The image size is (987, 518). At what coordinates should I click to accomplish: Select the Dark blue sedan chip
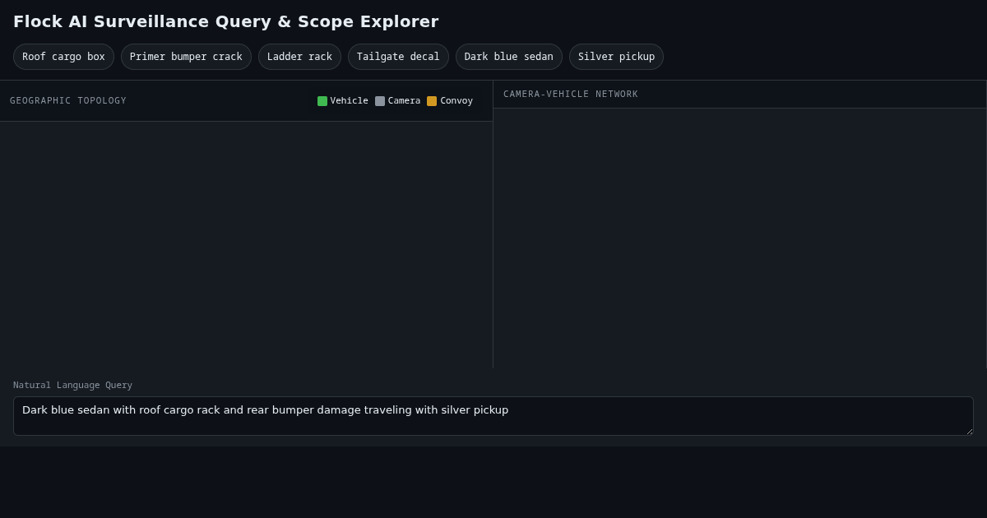tap(509, 57)
